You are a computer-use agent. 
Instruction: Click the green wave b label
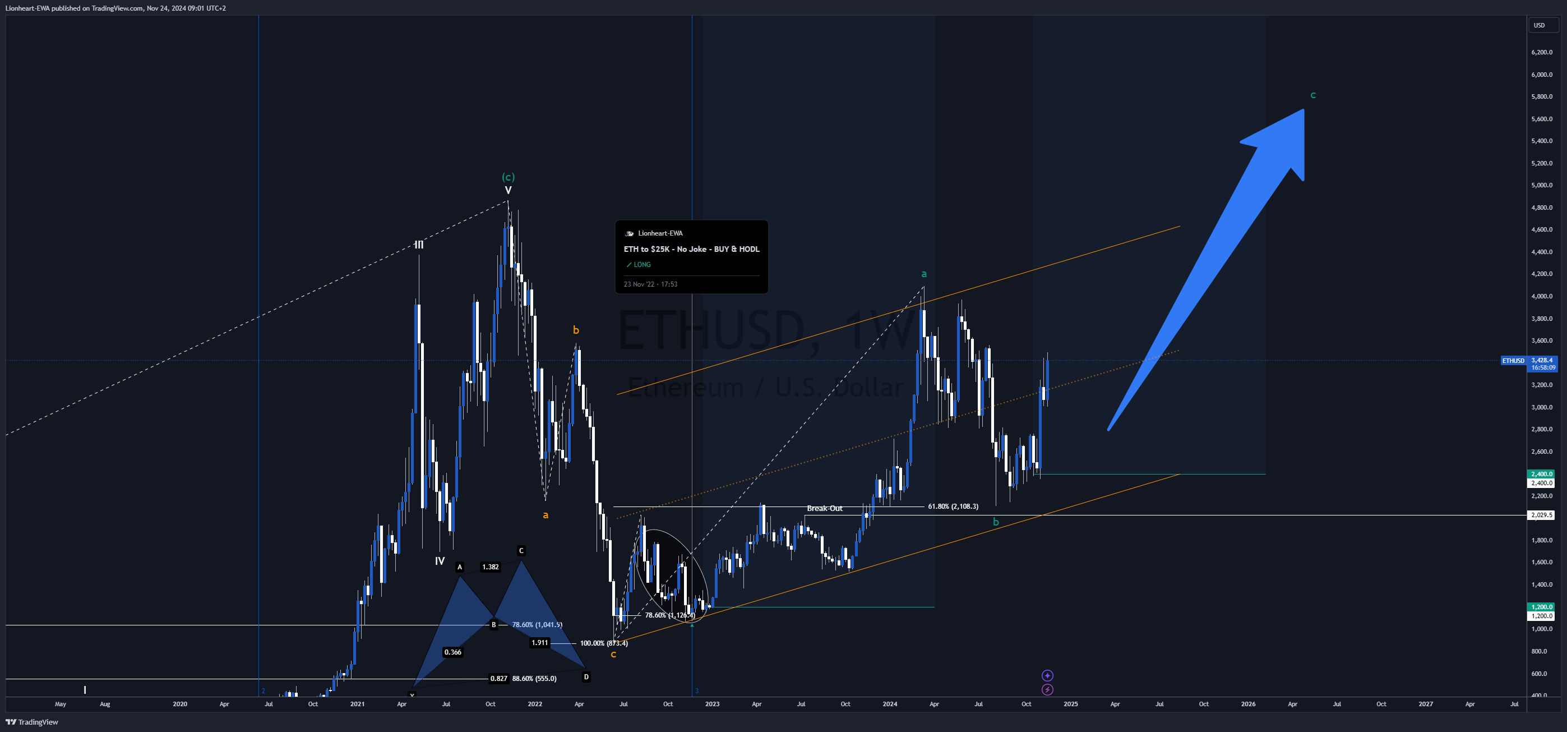click(x=996, y=522)
